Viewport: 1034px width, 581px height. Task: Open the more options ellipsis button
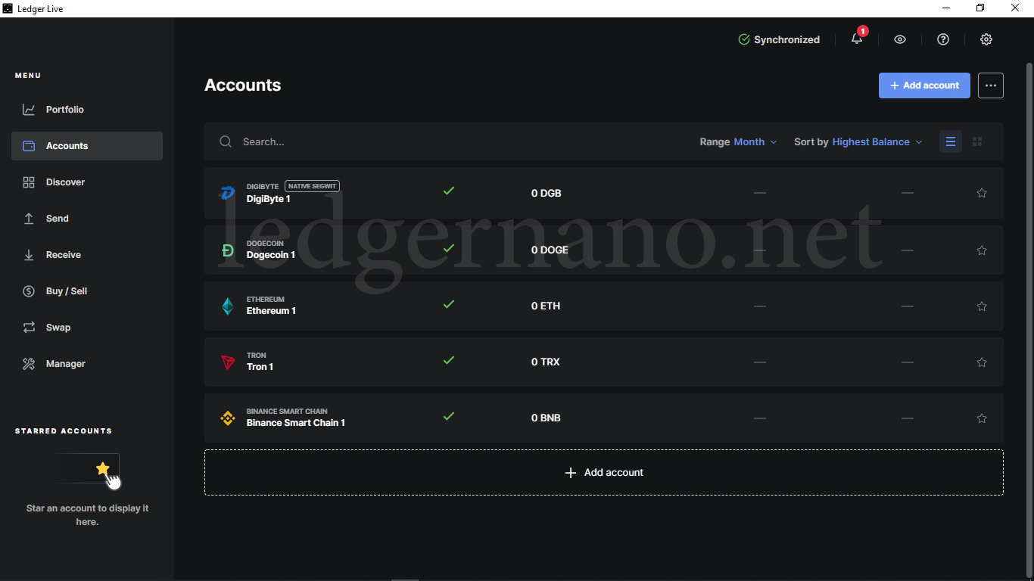991,85
